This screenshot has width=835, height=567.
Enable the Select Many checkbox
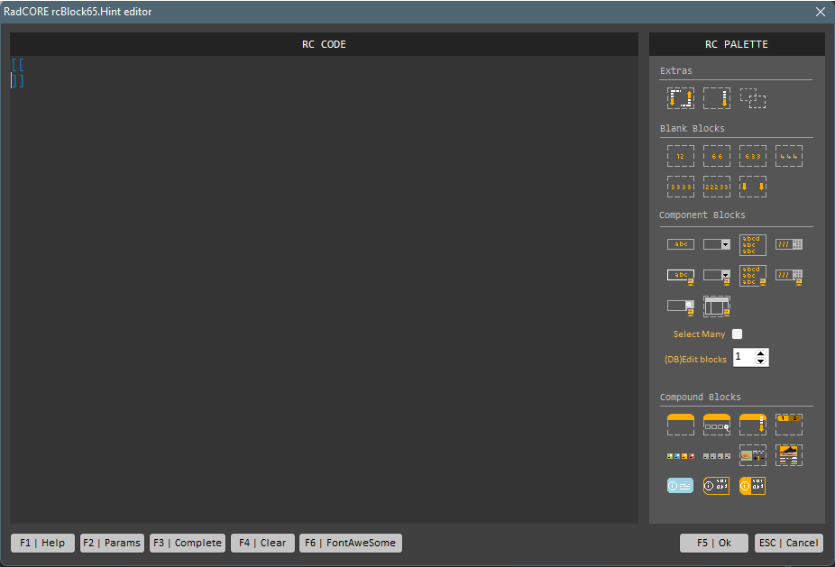point(738,334)
